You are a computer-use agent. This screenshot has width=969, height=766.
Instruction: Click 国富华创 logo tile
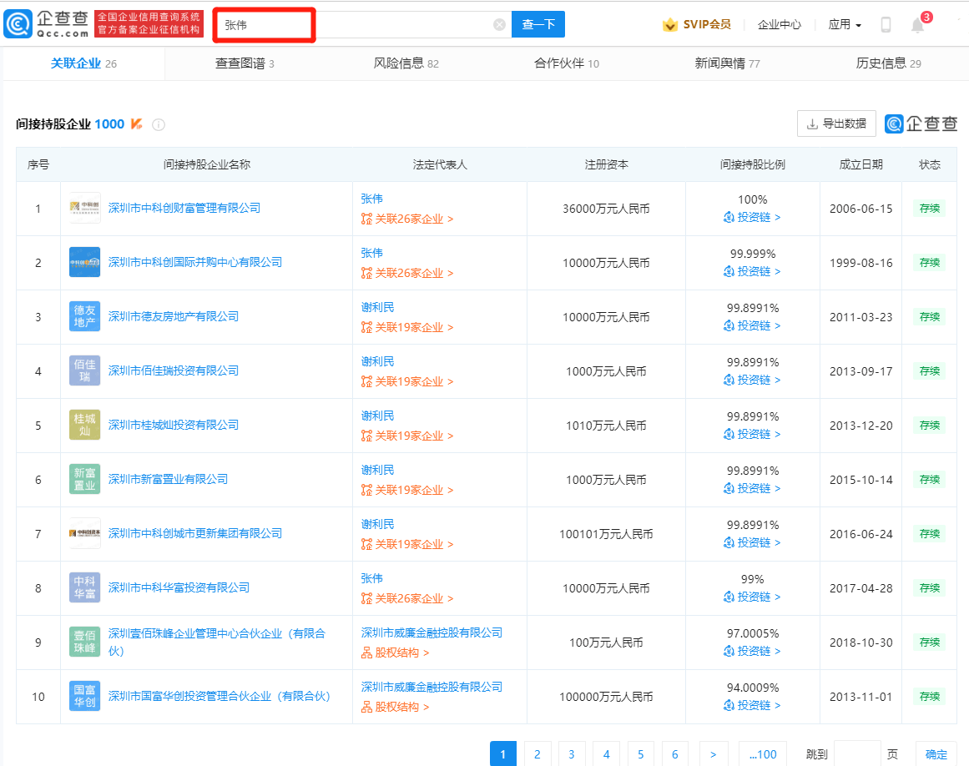[84, 696]
